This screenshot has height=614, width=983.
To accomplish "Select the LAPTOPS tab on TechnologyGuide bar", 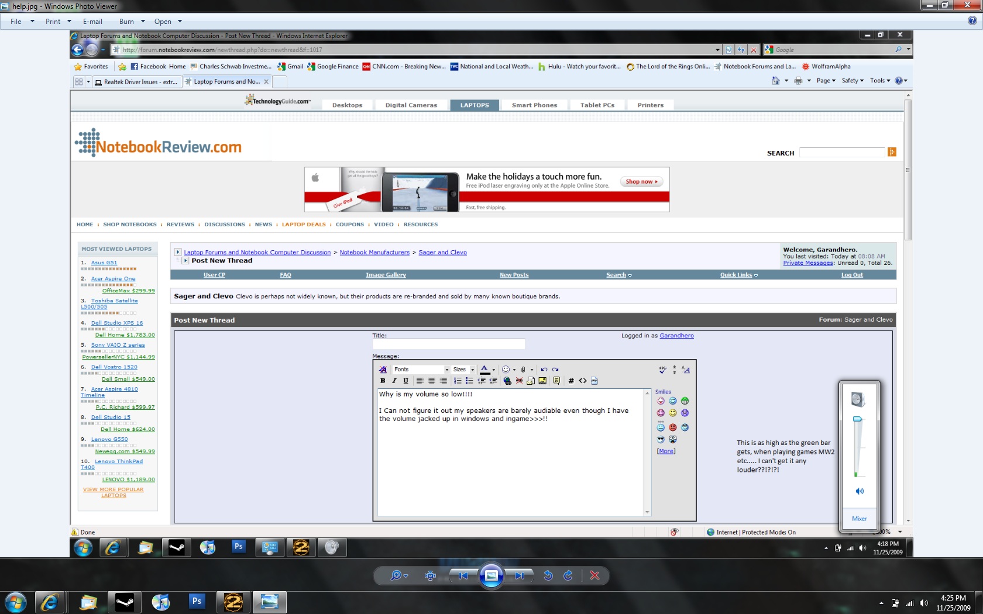I will (475, 105).
